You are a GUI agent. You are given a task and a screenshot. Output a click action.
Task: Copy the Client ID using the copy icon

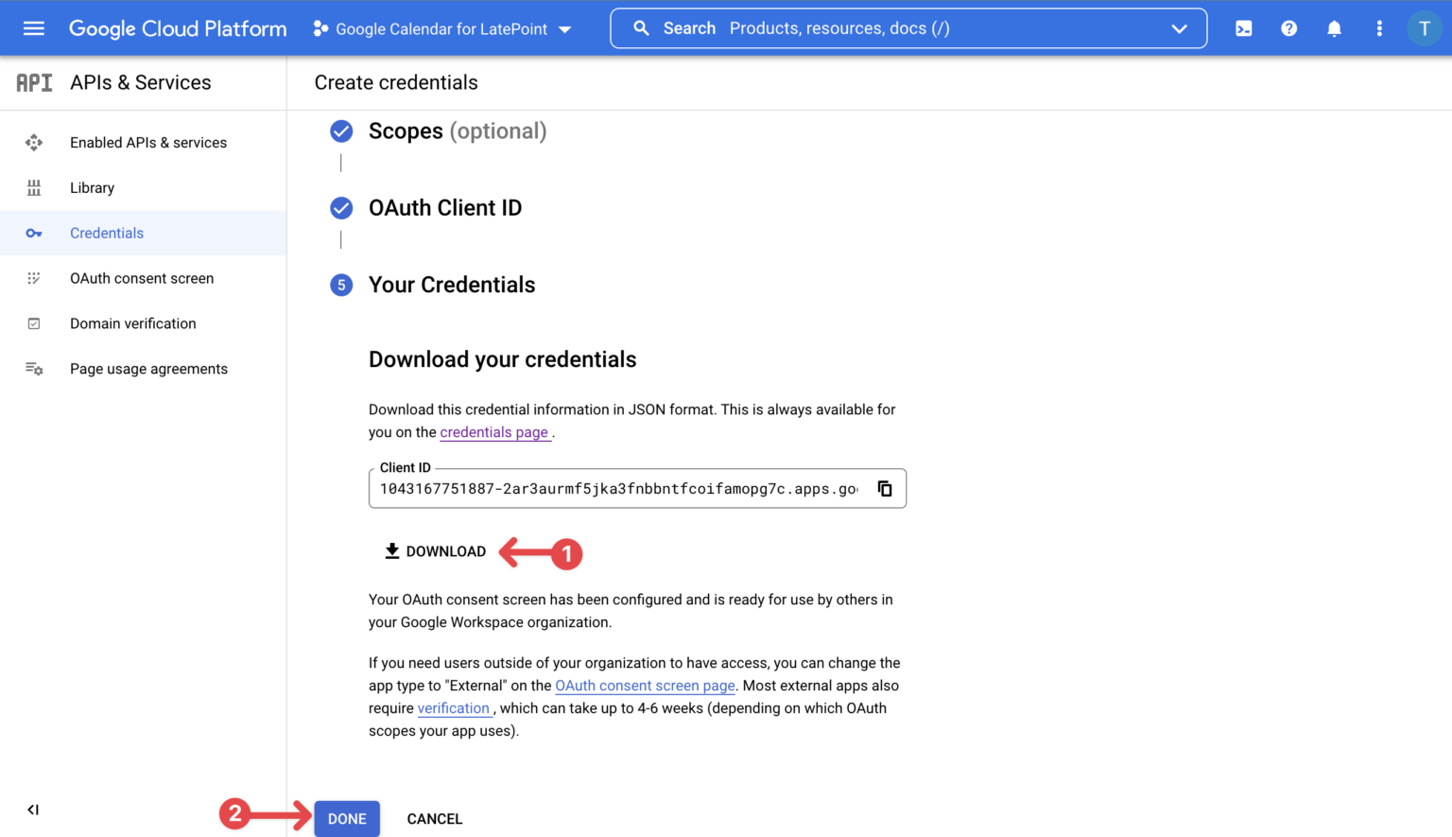[x=885, y=488]
